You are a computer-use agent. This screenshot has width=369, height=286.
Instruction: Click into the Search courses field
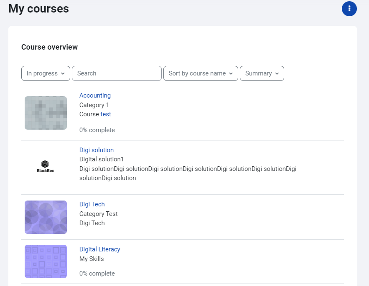[x=117, y=73]
